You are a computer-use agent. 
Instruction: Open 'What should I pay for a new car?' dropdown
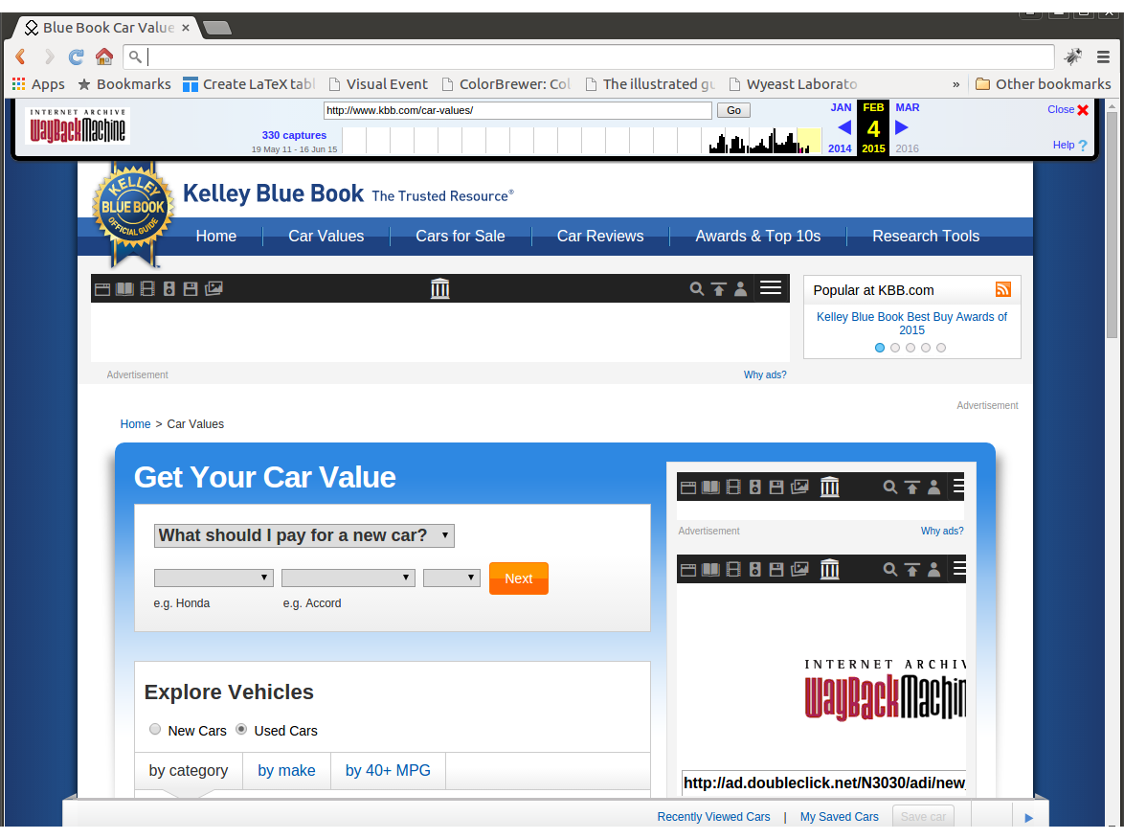coord(303,535)
